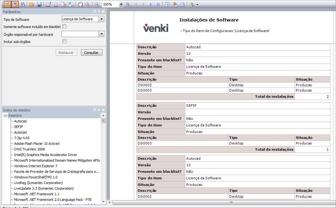The width and height of the screenshot is (336, 208).
Task: Click the Restaurar button
Action: 66,53
